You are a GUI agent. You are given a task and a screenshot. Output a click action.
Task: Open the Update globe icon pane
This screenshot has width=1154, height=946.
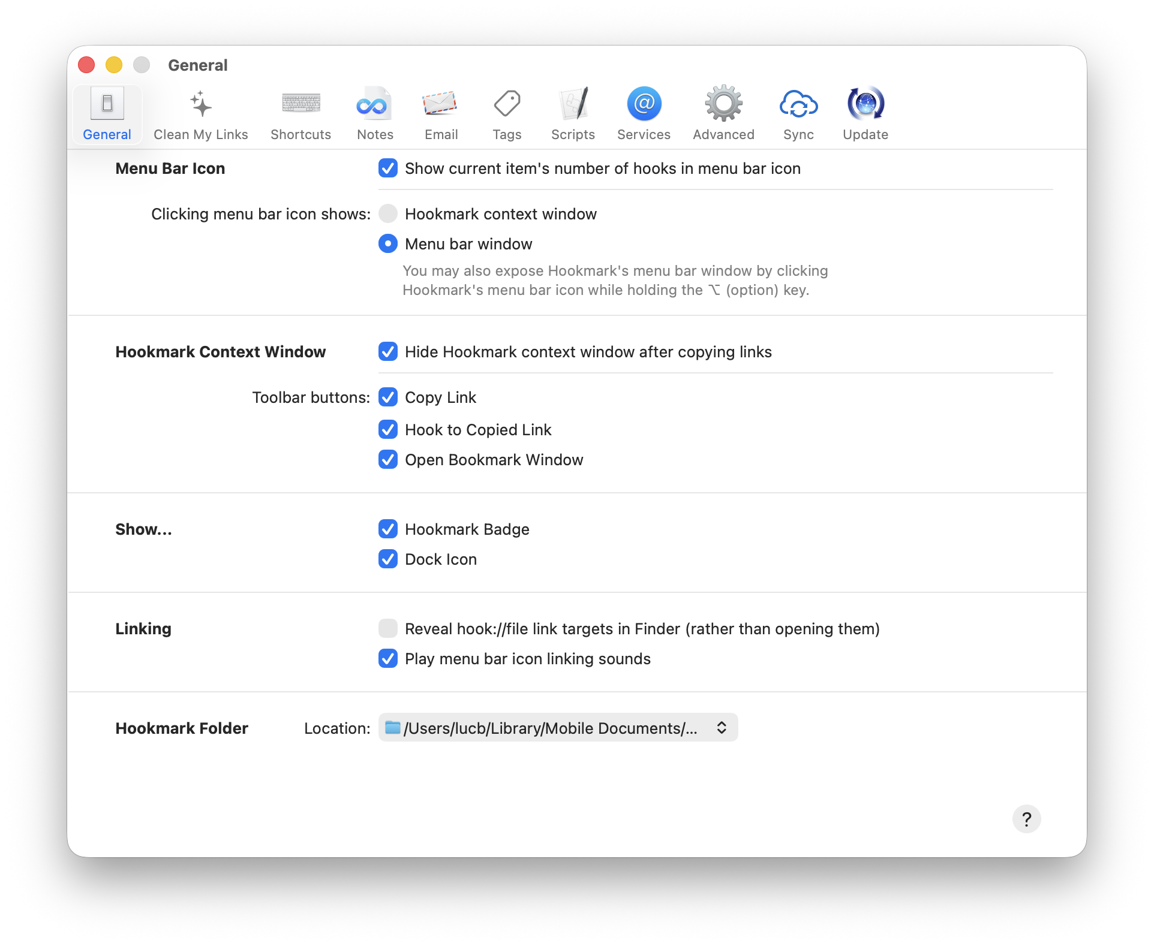coord(865,104)
